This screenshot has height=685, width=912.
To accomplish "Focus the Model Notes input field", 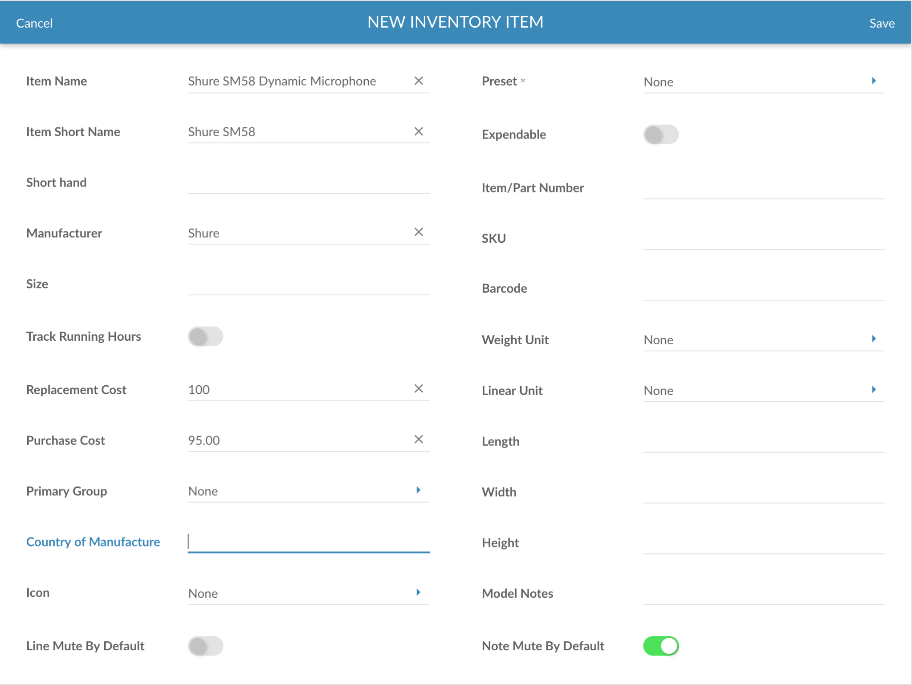I will (x=764, y=594).
